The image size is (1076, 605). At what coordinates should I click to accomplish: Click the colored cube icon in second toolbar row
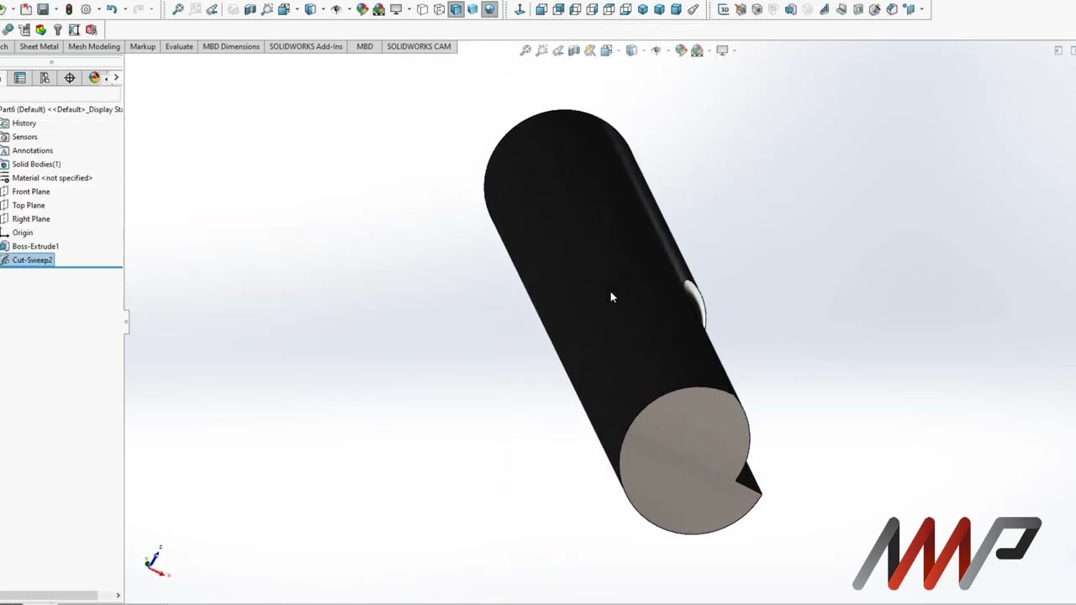click(40, 29)
